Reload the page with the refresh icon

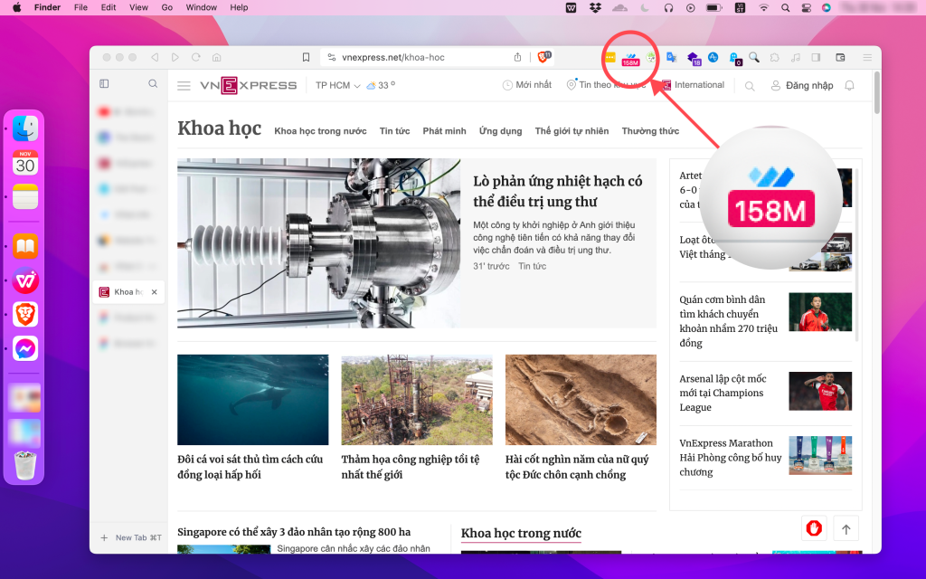pos(195,57)
